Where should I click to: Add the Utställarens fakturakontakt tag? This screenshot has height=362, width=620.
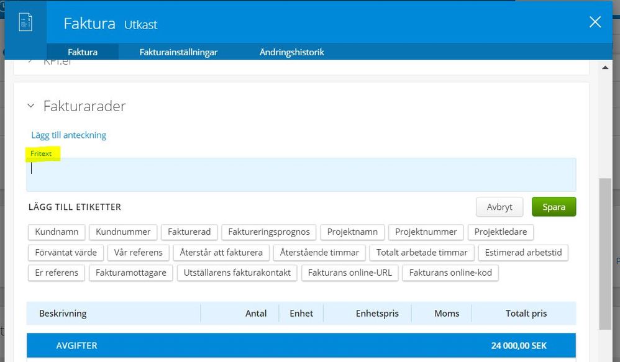coord(237,273)
